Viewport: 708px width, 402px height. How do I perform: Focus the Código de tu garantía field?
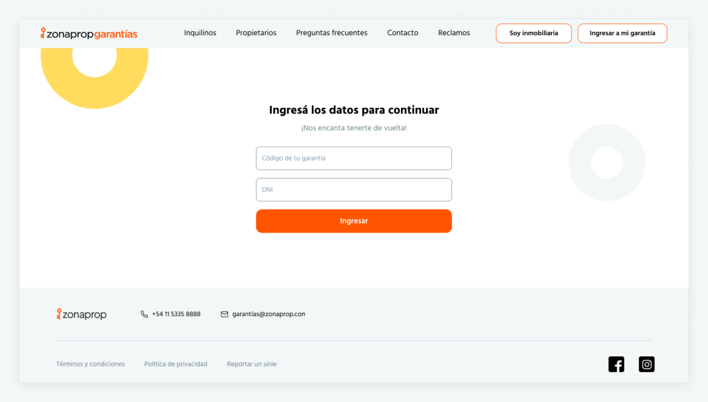[354, 158]
